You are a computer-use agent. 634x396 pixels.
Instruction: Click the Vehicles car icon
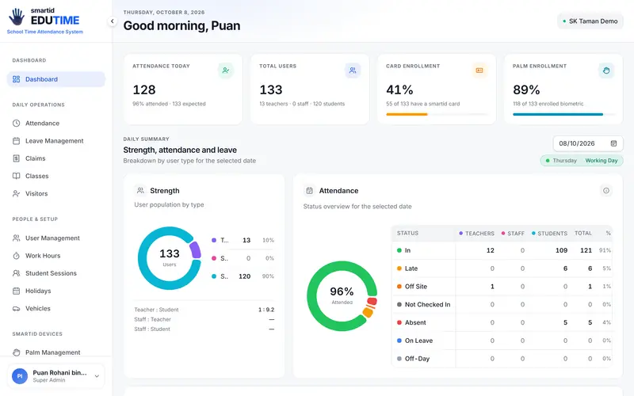tap(16, 308)
